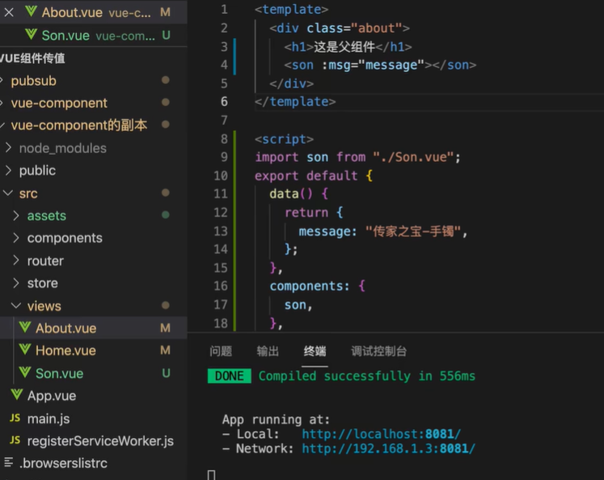Screen dimensions: 604x480
Task: Expand the assets folder
Action: [16, 215]
